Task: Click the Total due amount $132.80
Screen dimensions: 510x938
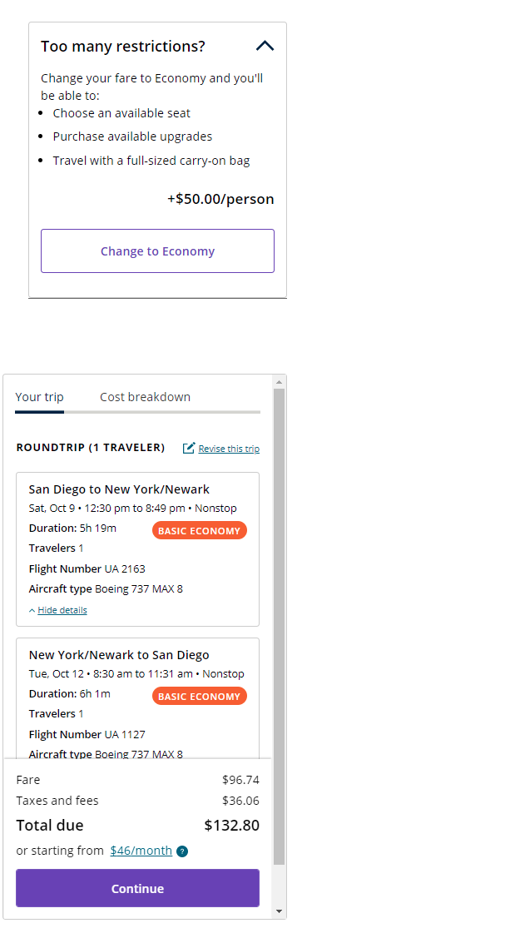Action: (x=232, y=826)
